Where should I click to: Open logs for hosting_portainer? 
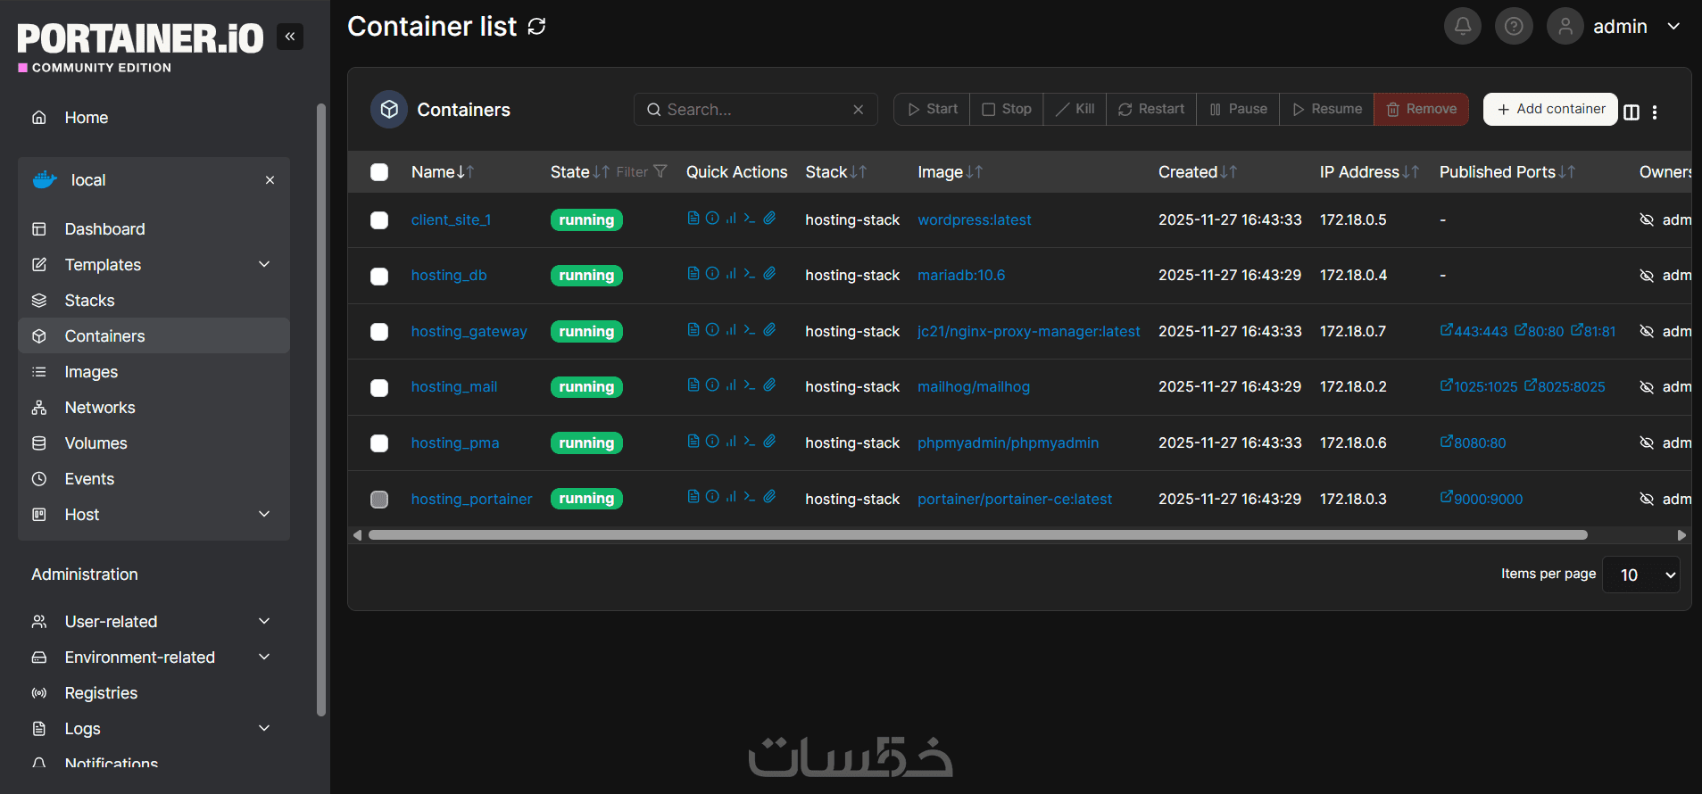(x=693, y=496)
